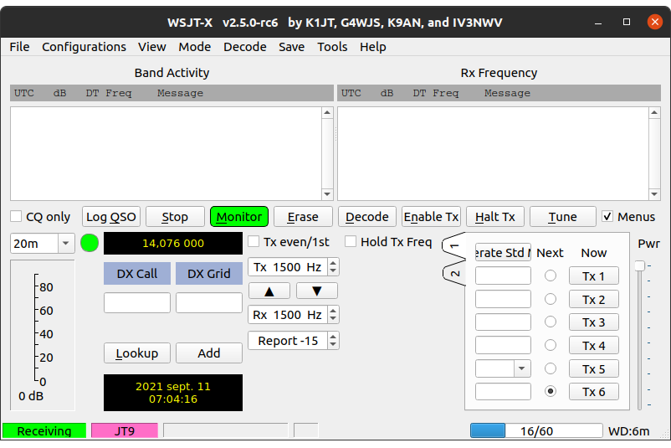
Task: Increase Rx frequency with stepper up arrow
Action: click(333, 311)
